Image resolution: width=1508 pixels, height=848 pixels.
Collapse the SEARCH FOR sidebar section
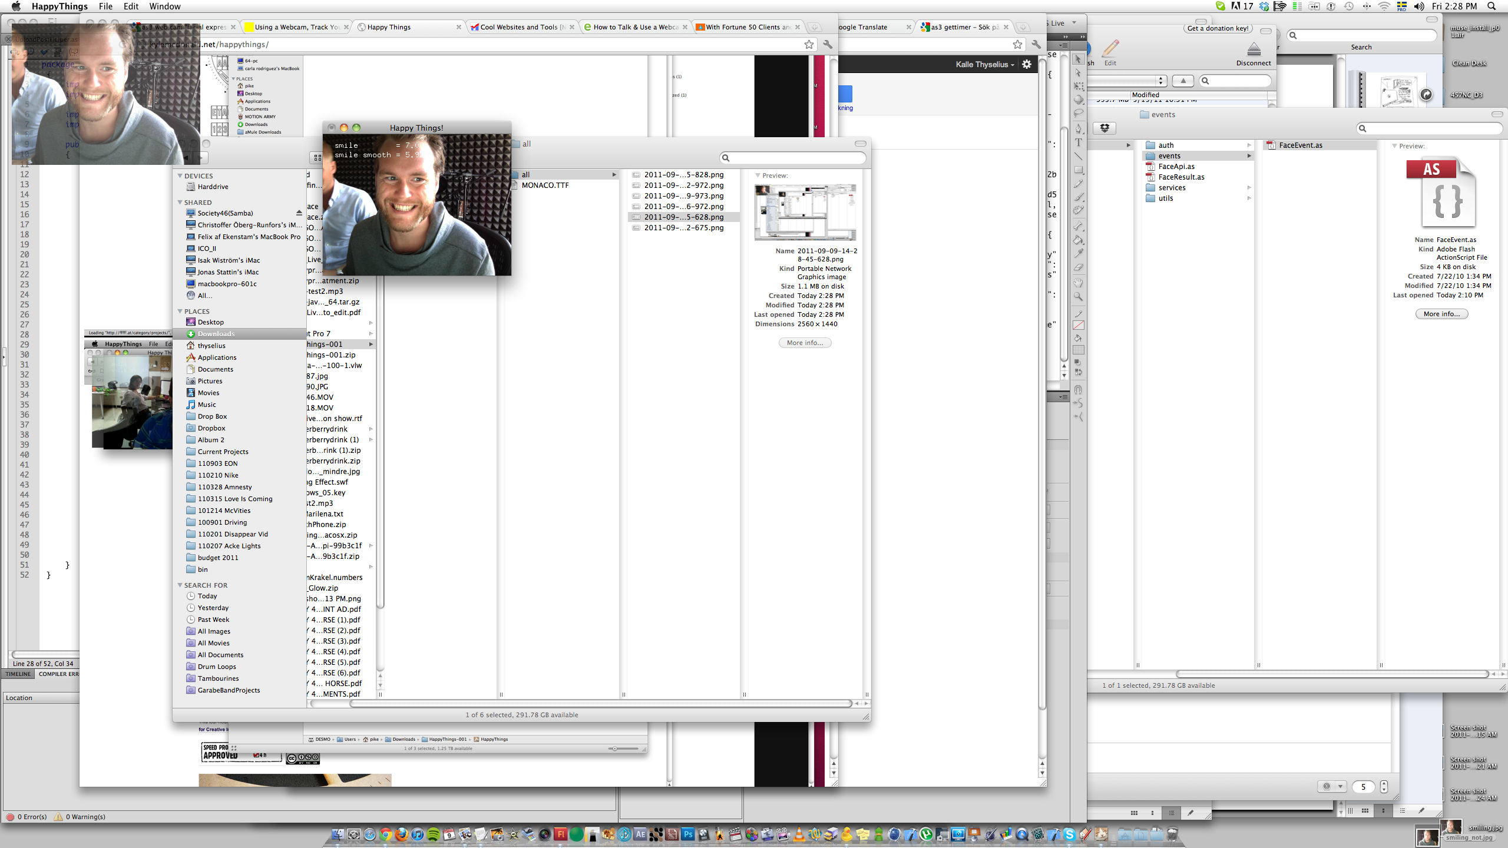(x=180, y=585)
